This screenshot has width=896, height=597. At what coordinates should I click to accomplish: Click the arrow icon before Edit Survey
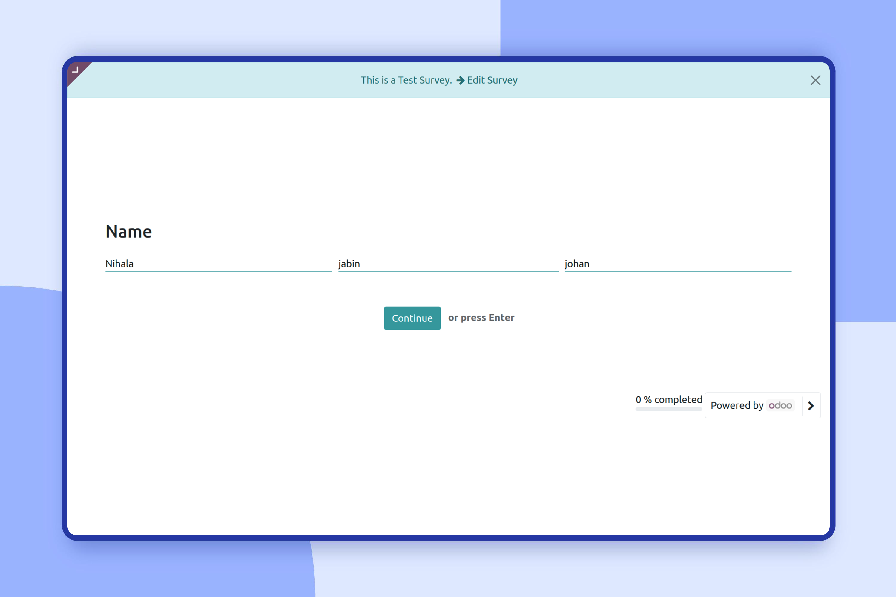(x=460, y=80)
